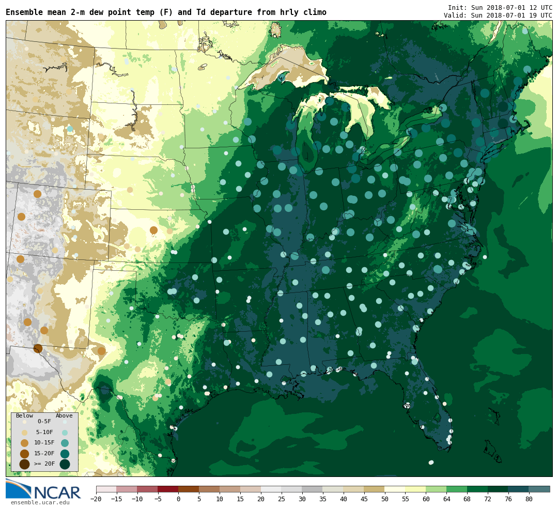Click the Below 5-10F tan legend circle
Image resolution: width=558 pixels, height=509 pixels.
[x=25, y=433]
